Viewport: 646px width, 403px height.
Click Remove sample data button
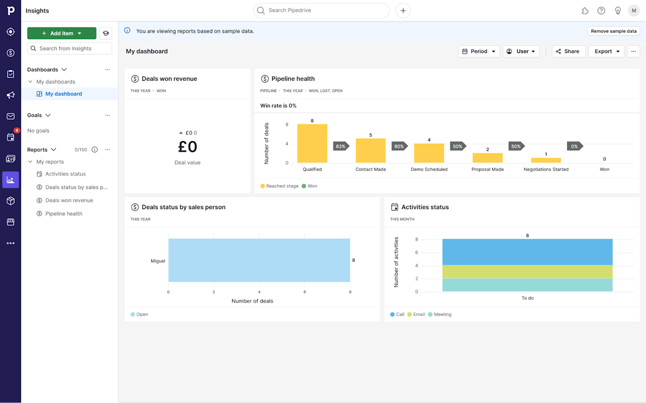(614, 31)
